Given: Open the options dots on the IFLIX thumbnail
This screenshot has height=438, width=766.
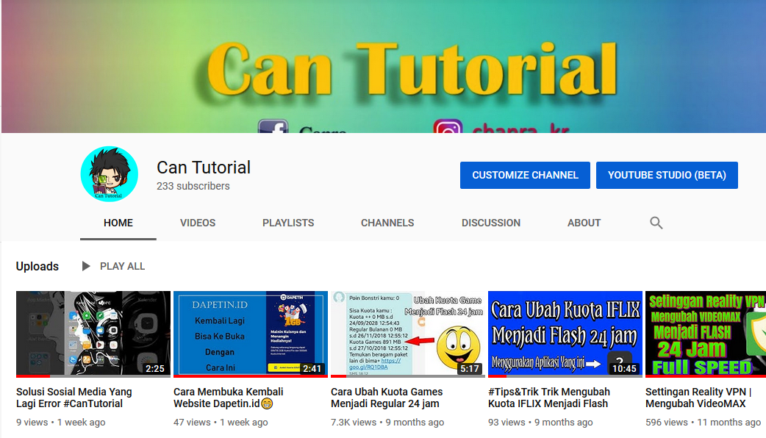Looking at the screenshot, I should (x=621, y=360).
